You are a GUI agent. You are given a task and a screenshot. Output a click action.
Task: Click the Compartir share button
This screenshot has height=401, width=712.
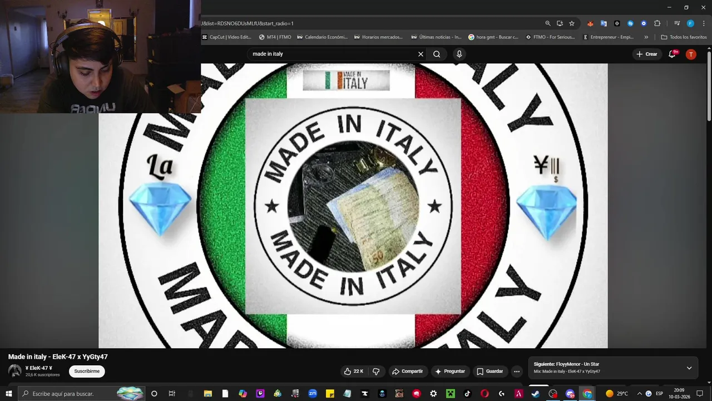click(x=407, y=371)
